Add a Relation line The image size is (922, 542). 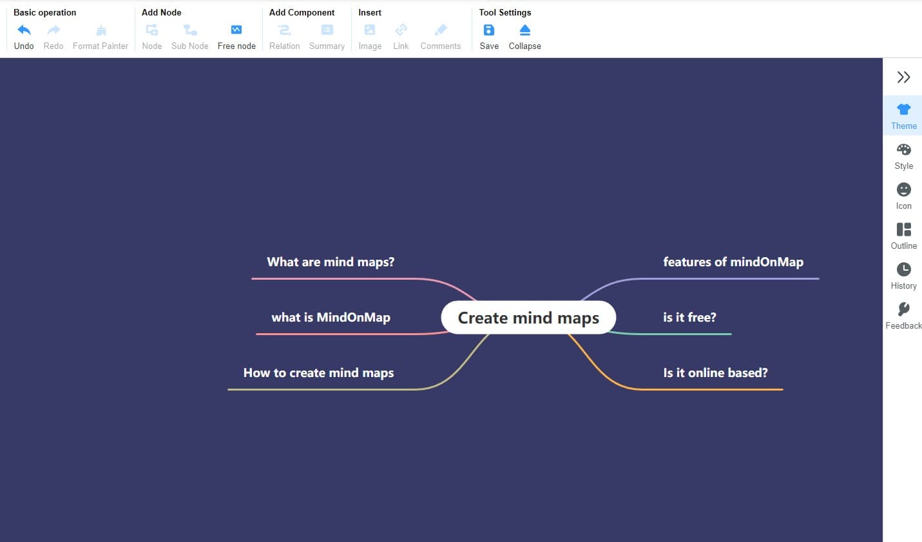pyautogui.click(x=284, y=30)
